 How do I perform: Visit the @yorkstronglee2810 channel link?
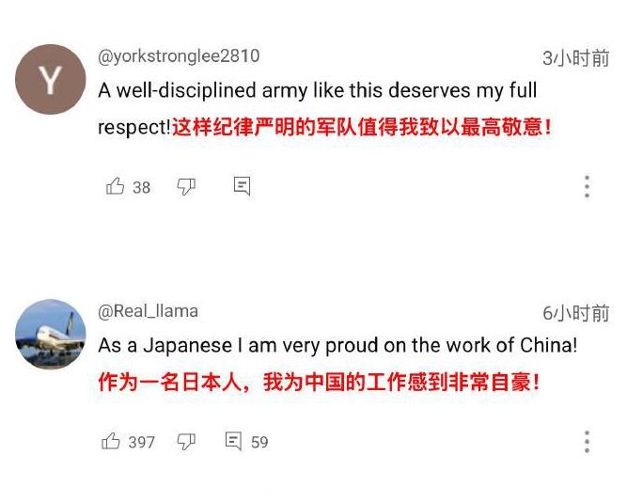pos(179,56)
